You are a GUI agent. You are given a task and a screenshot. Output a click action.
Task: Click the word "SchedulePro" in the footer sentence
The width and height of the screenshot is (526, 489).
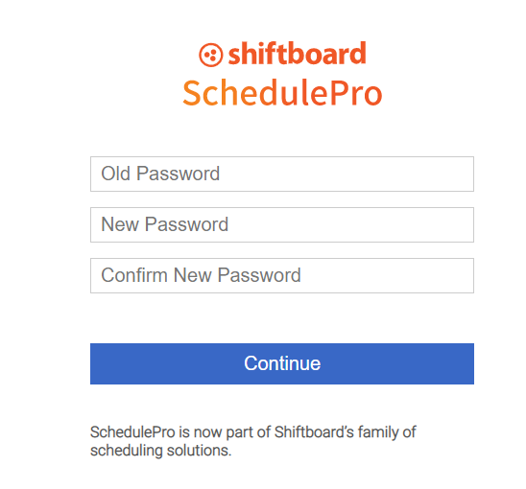(x=132, y=432)
